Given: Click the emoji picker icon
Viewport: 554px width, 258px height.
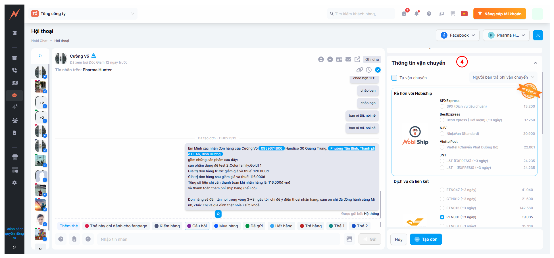Looking at the screenshot, I should tap(88, 239).
